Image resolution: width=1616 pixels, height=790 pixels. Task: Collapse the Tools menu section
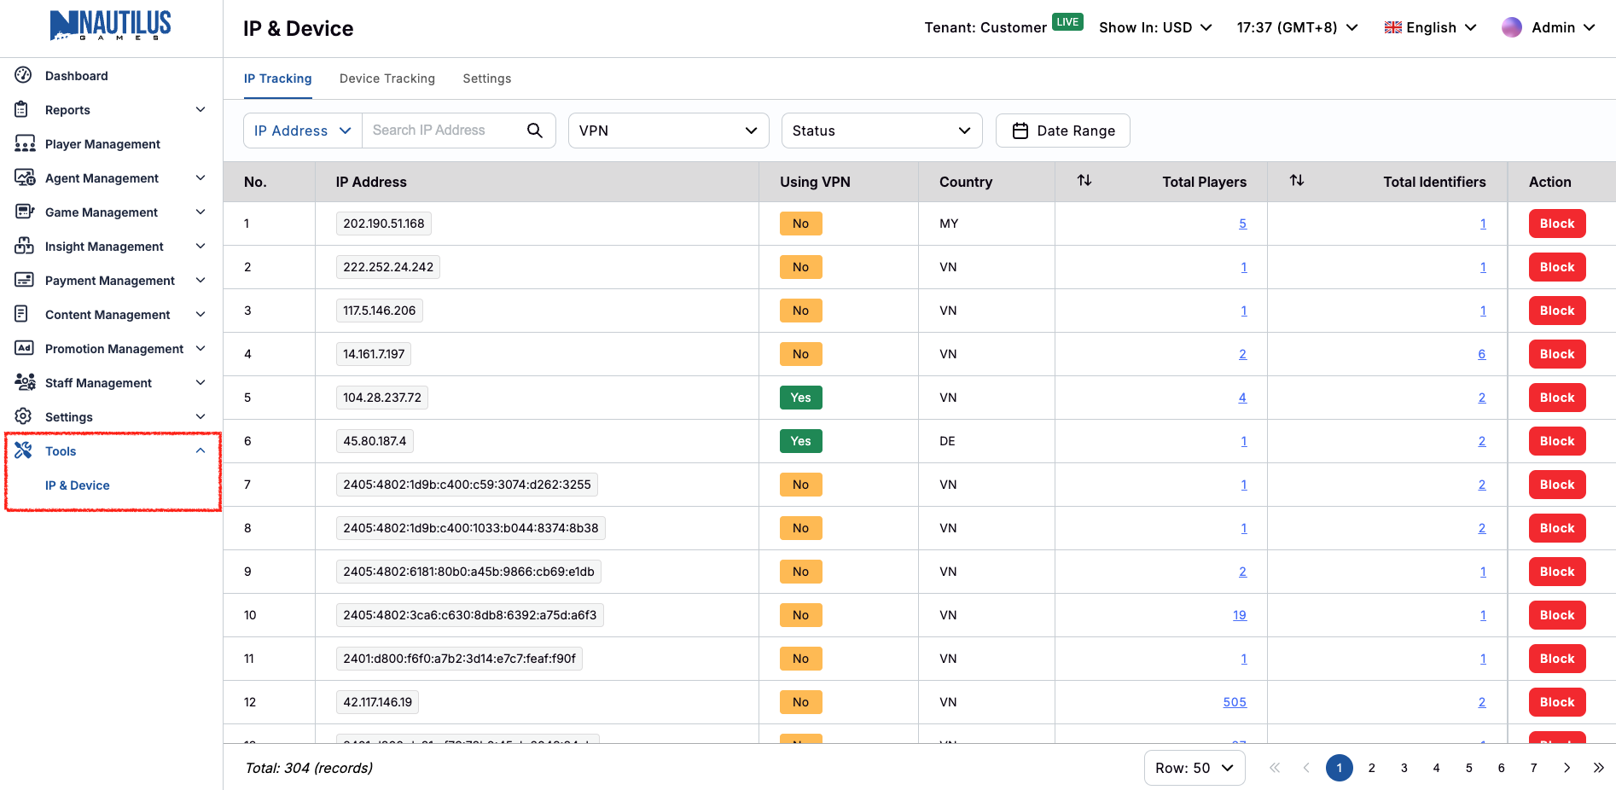coord(201,451)
